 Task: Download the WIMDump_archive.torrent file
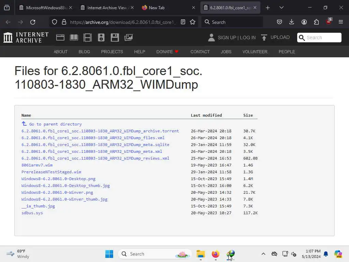pos(100,131)
